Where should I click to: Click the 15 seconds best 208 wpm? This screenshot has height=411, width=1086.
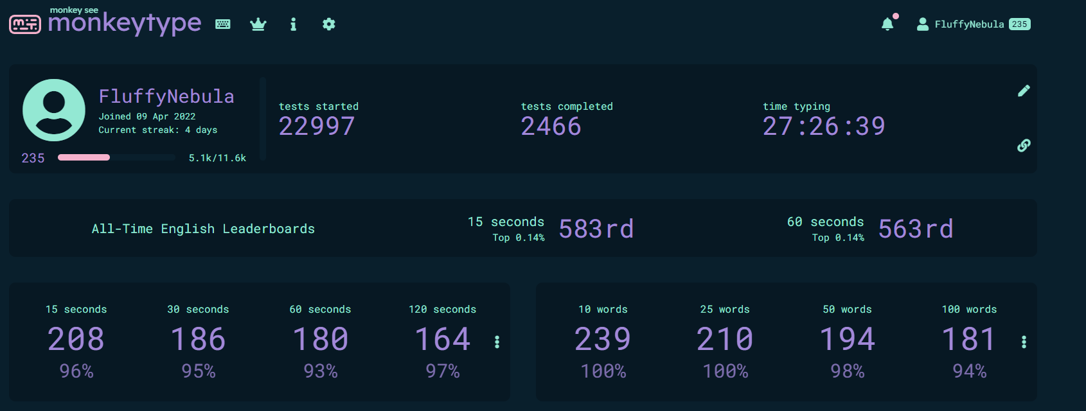click(x=76, y=339)
